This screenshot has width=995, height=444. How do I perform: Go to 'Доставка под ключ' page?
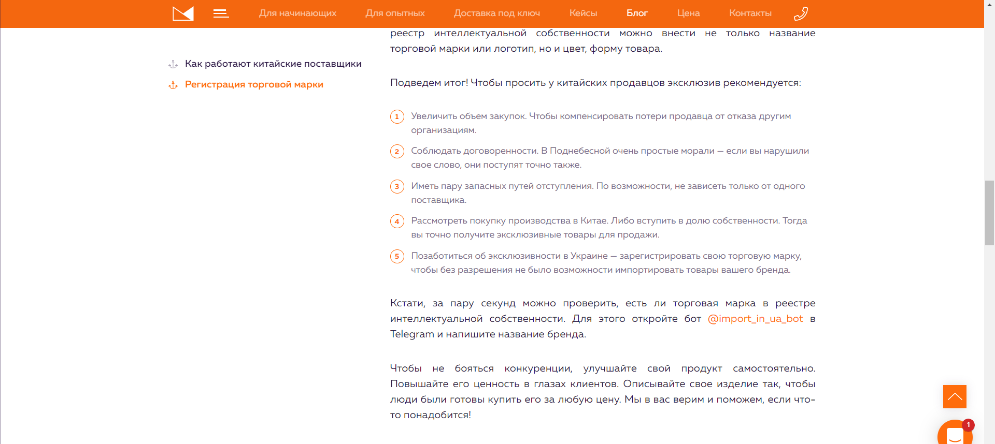click(x=497, y=13)
